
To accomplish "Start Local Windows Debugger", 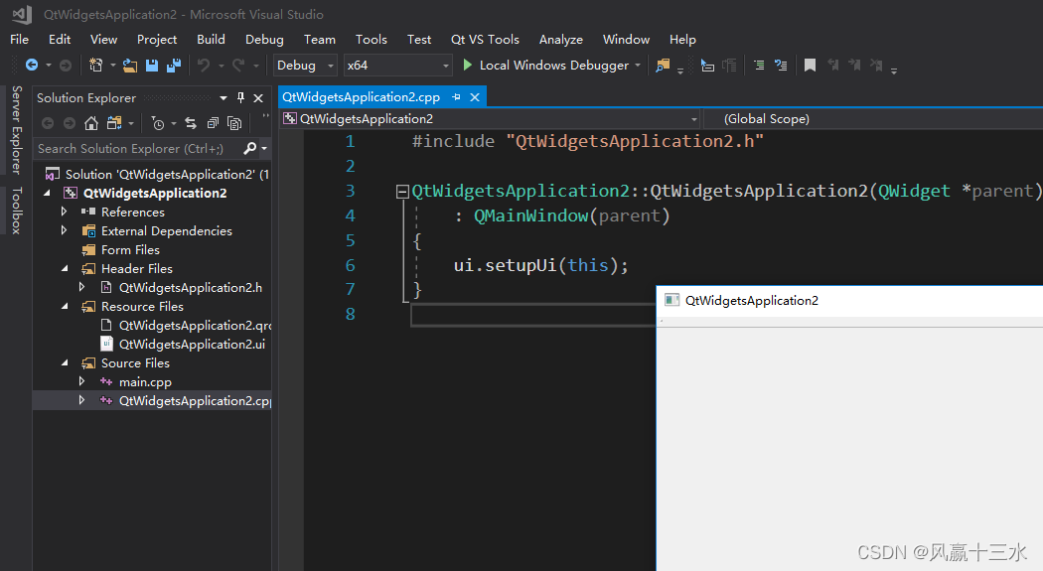I will coord(545,66).
